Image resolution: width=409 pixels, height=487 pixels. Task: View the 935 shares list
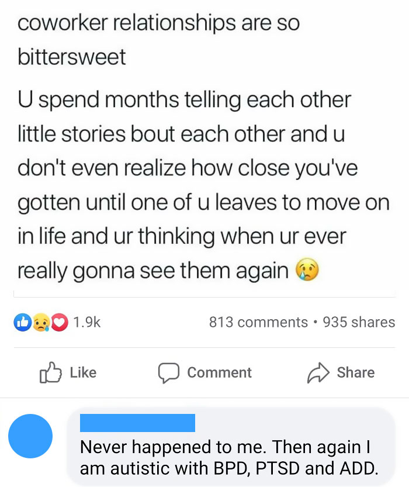click(x=359, y=322)
